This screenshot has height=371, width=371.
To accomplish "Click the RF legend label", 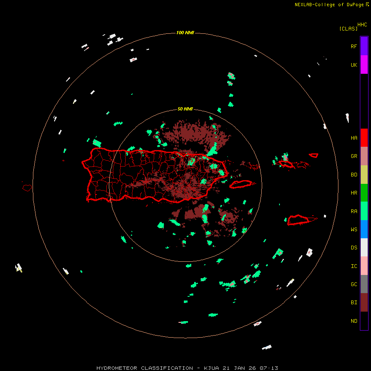I will [354, 46].
